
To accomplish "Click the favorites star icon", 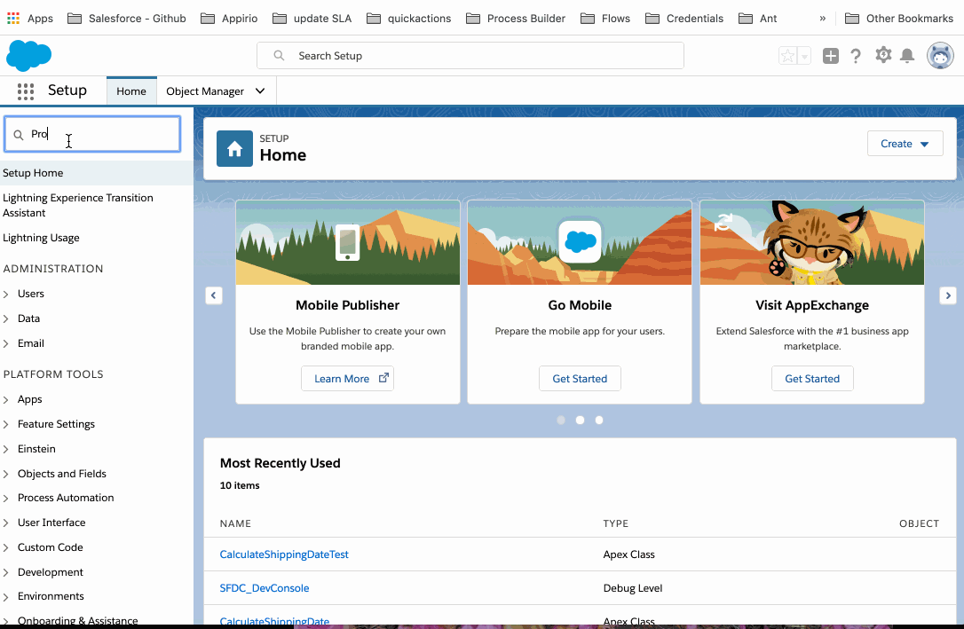I will (787, 56).
